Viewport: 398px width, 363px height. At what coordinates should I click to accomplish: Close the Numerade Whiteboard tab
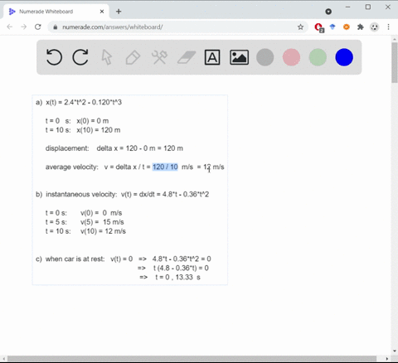click(102, 12)
